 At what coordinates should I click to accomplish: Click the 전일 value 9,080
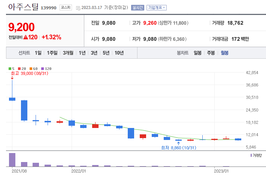pyautogui.click(x=109, y=23)
